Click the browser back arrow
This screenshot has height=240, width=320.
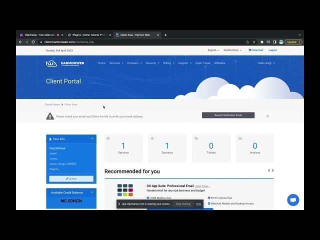coord(20,42)
